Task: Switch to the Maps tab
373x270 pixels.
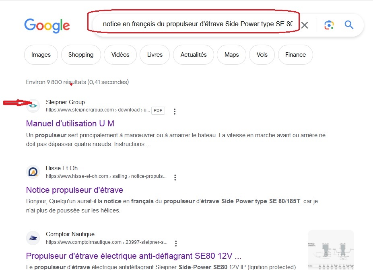Action: coord(231,55)
